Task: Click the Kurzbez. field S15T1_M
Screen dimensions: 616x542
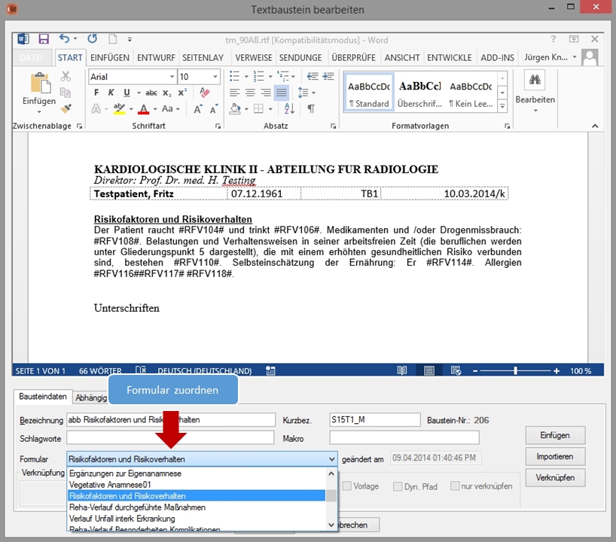Action: click(x=375, y=419)
